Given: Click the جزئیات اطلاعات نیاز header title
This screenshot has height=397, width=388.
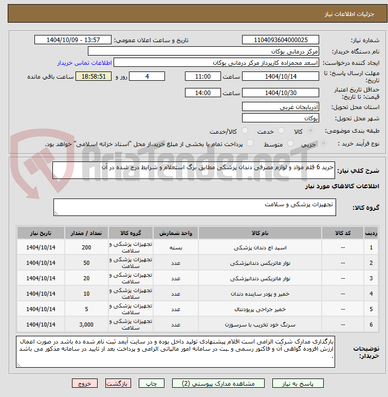Looking at the screenshot, I should tap(349, 14).
